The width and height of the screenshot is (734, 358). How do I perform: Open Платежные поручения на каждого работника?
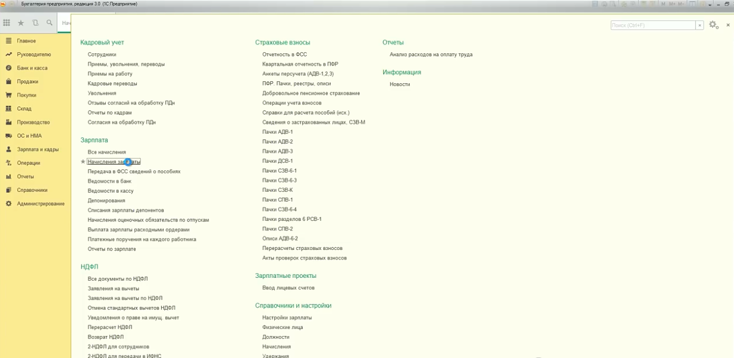coord(142,239)
